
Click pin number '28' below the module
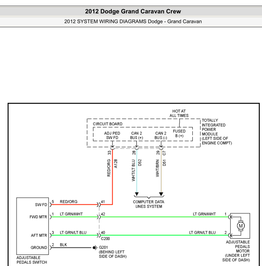coord(134,153)
